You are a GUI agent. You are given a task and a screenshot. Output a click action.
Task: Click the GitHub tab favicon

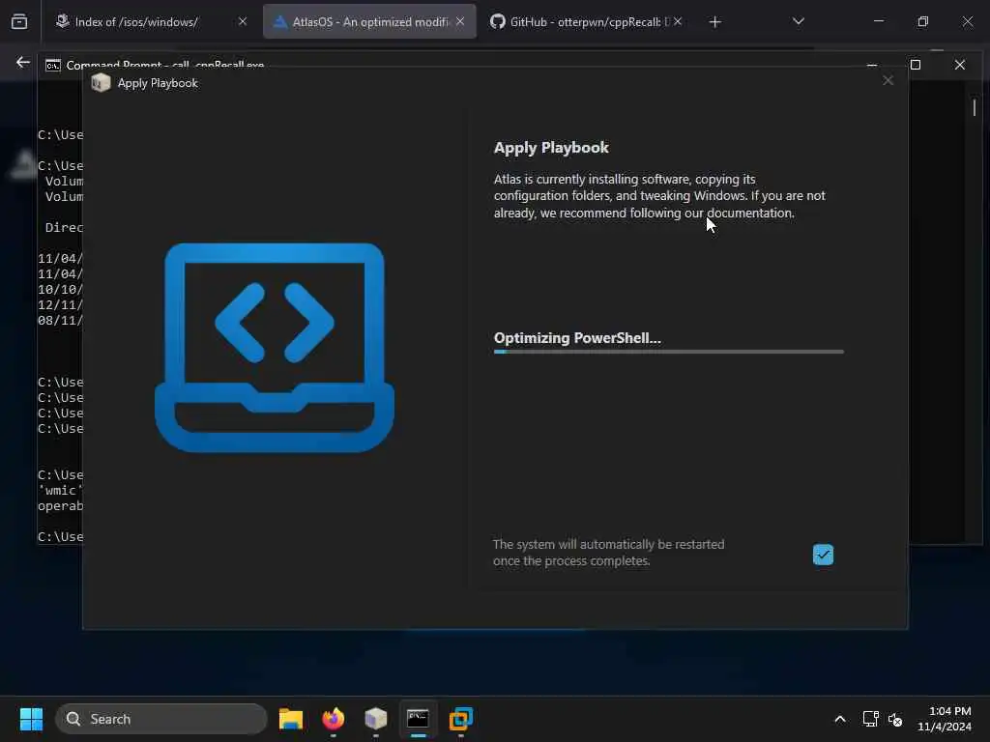(x=498, y=21)
